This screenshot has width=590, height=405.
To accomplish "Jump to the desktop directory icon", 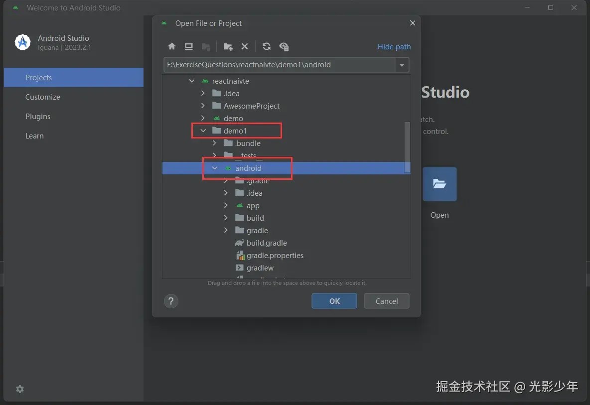I will (x=188, y=46).
